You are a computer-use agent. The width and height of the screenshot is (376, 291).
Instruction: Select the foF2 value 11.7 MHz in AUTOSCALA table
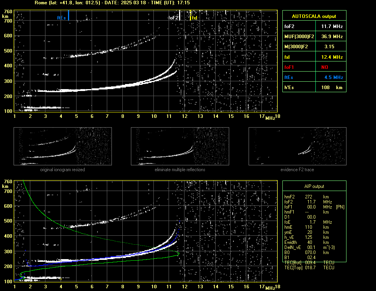click(x=332, y=26)
